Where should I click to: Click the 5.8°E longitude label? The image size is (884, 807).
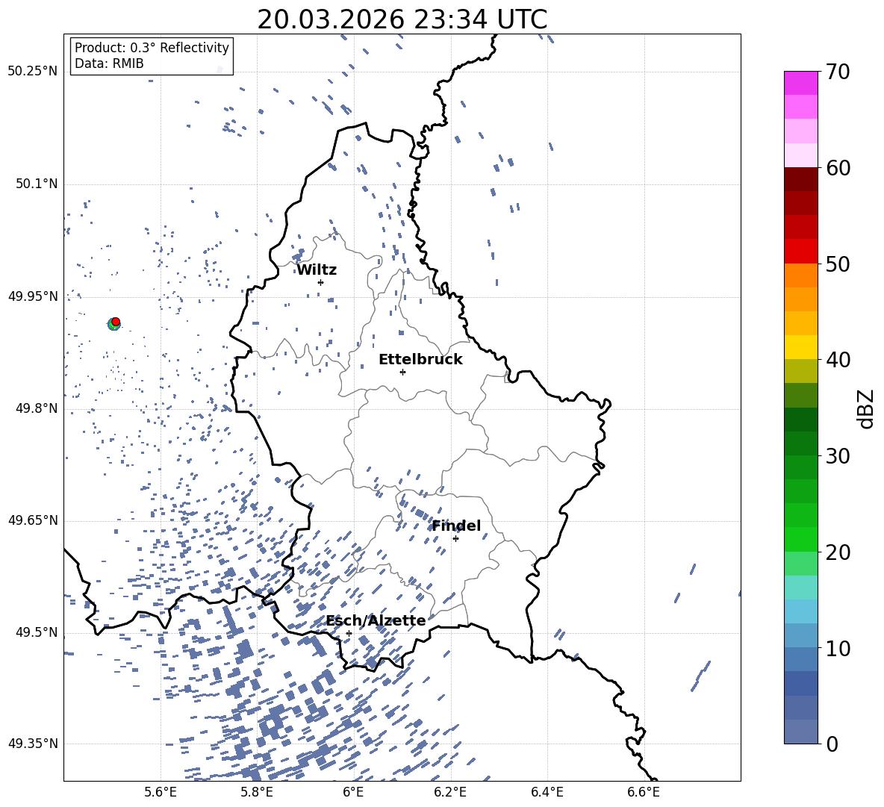(x=257, y=793)
